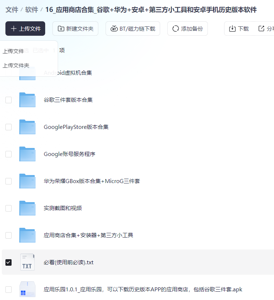Open folder name 应用商店合集+安装器+第三方小工具
Viewport: 274px width, 300px height.
[x=88, y=235]
